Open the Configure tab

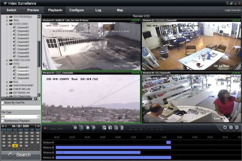(x=77, y=10)
